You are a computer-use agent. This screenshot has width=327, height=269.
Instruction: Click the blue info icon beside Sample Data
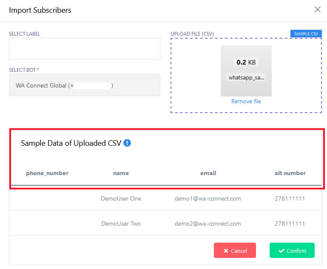[127, 143]
